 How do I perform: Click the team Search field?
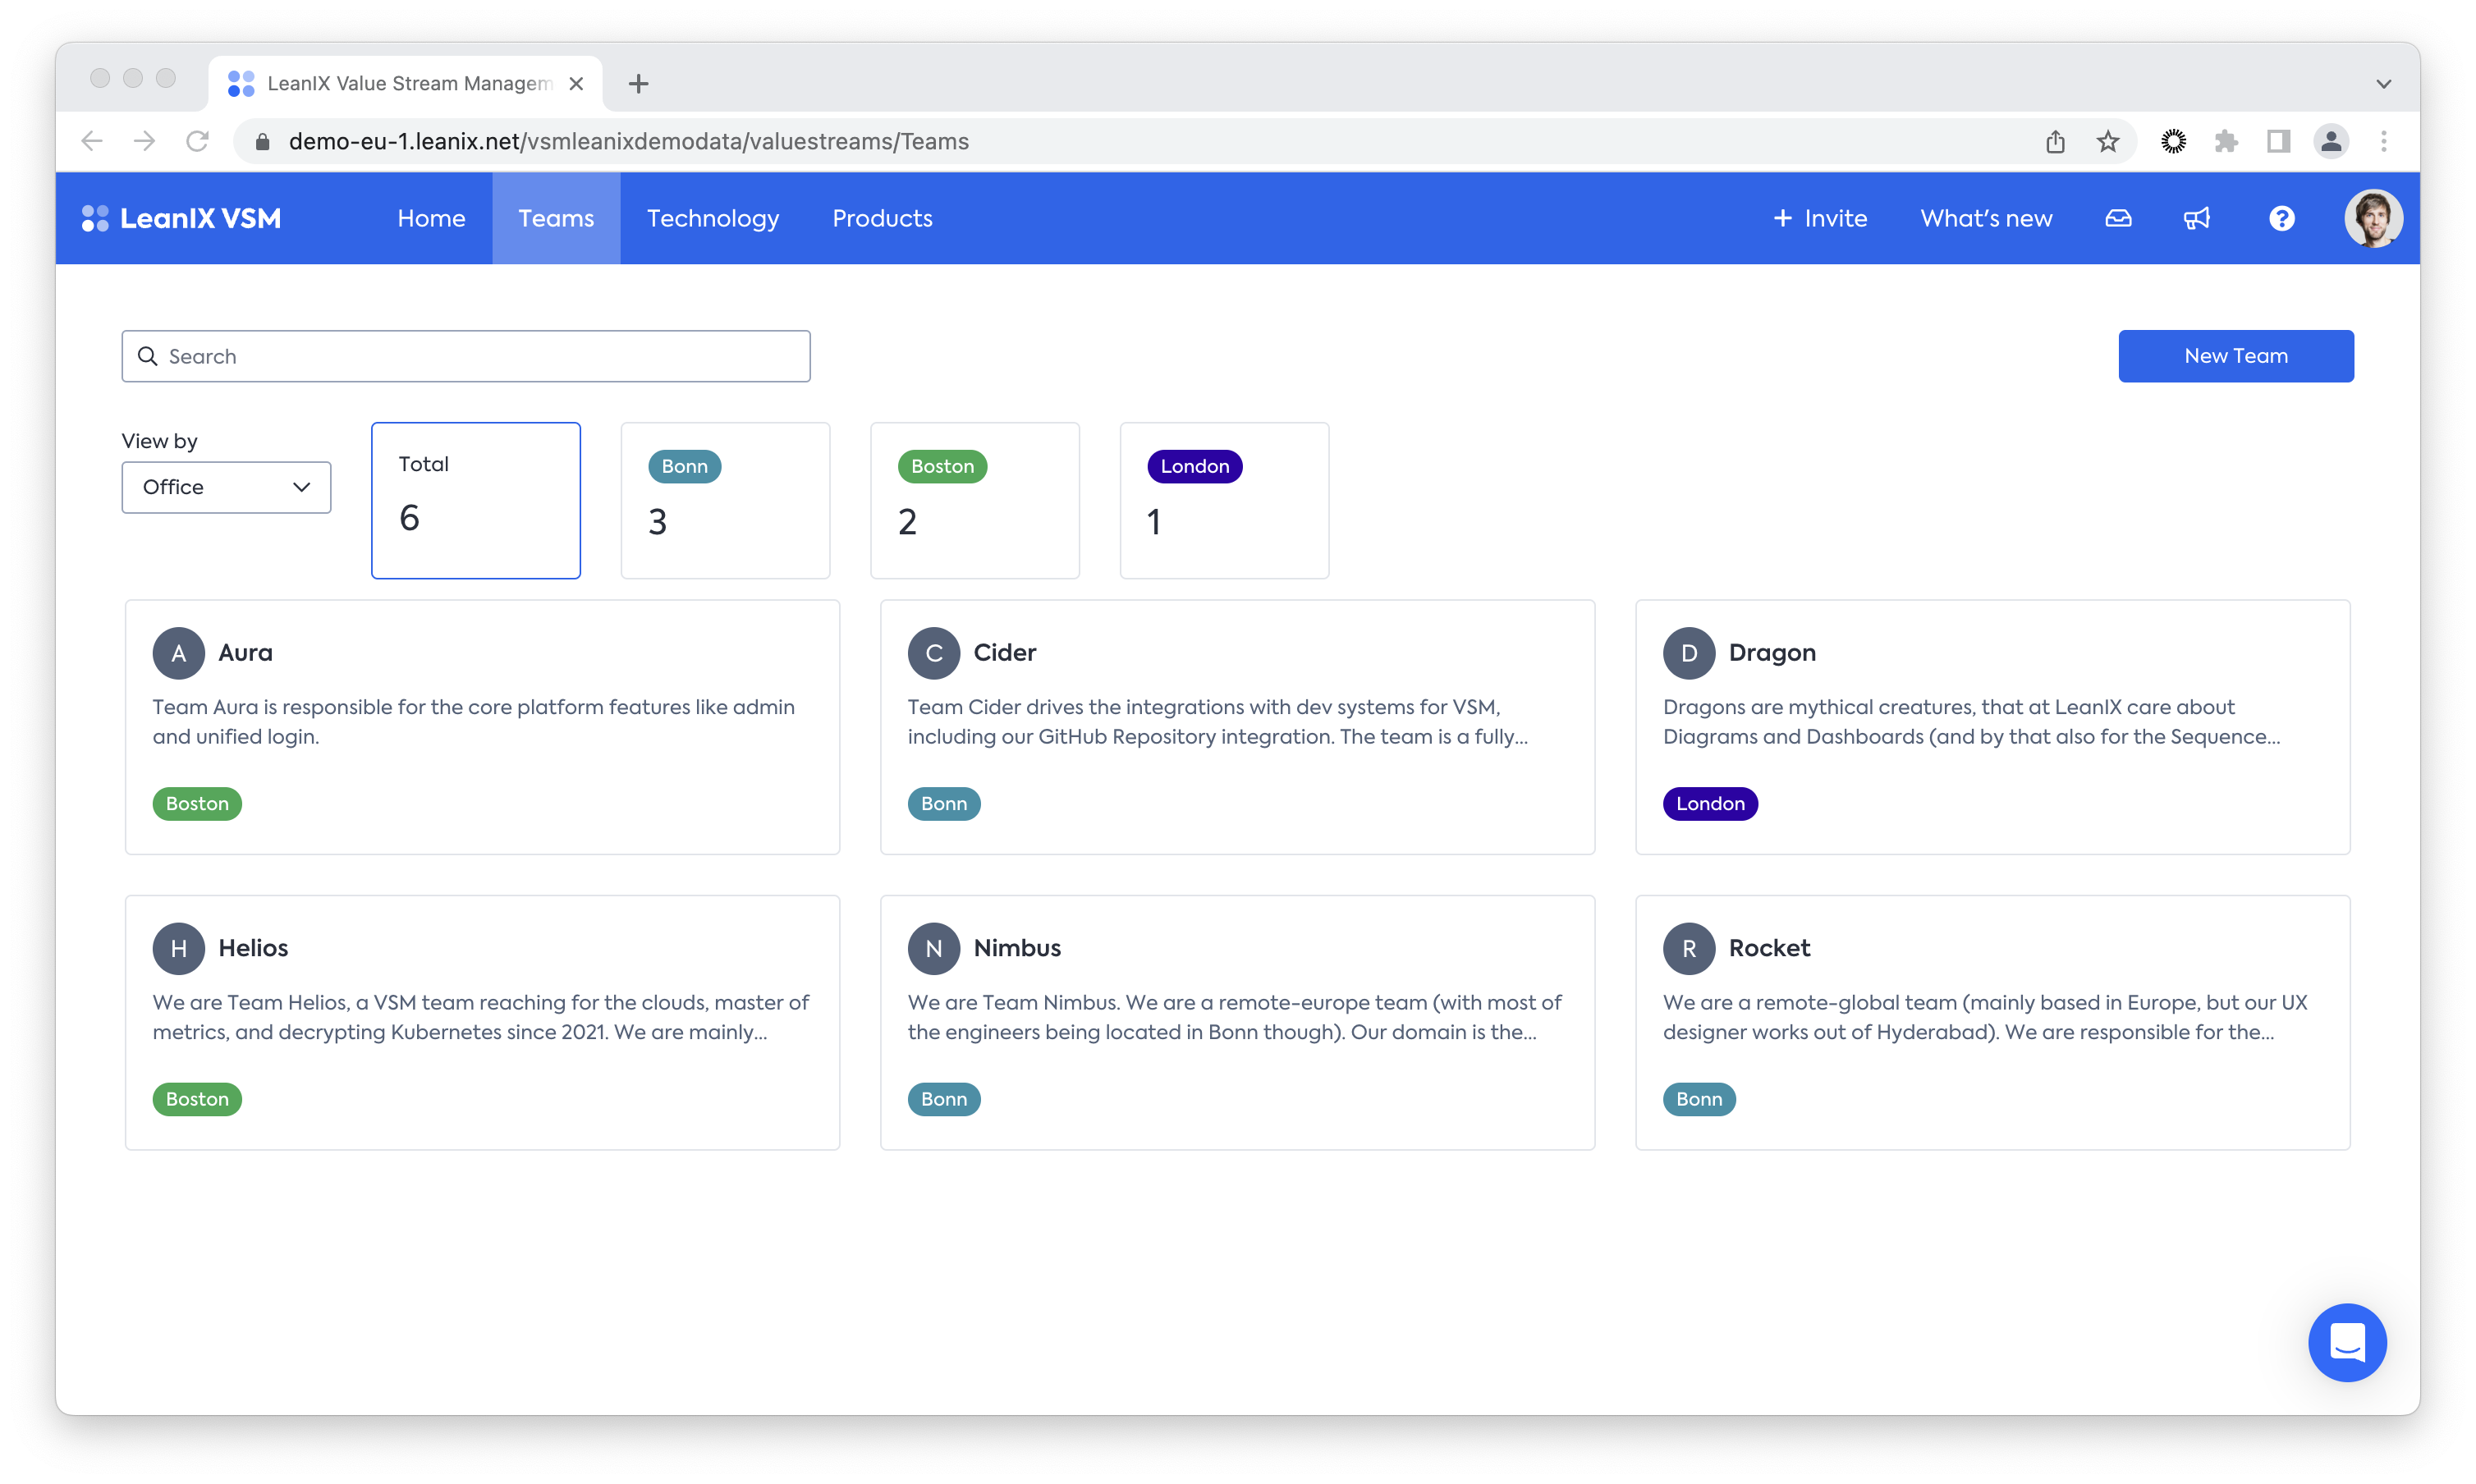pyautogui.click(x=466, y=356)
